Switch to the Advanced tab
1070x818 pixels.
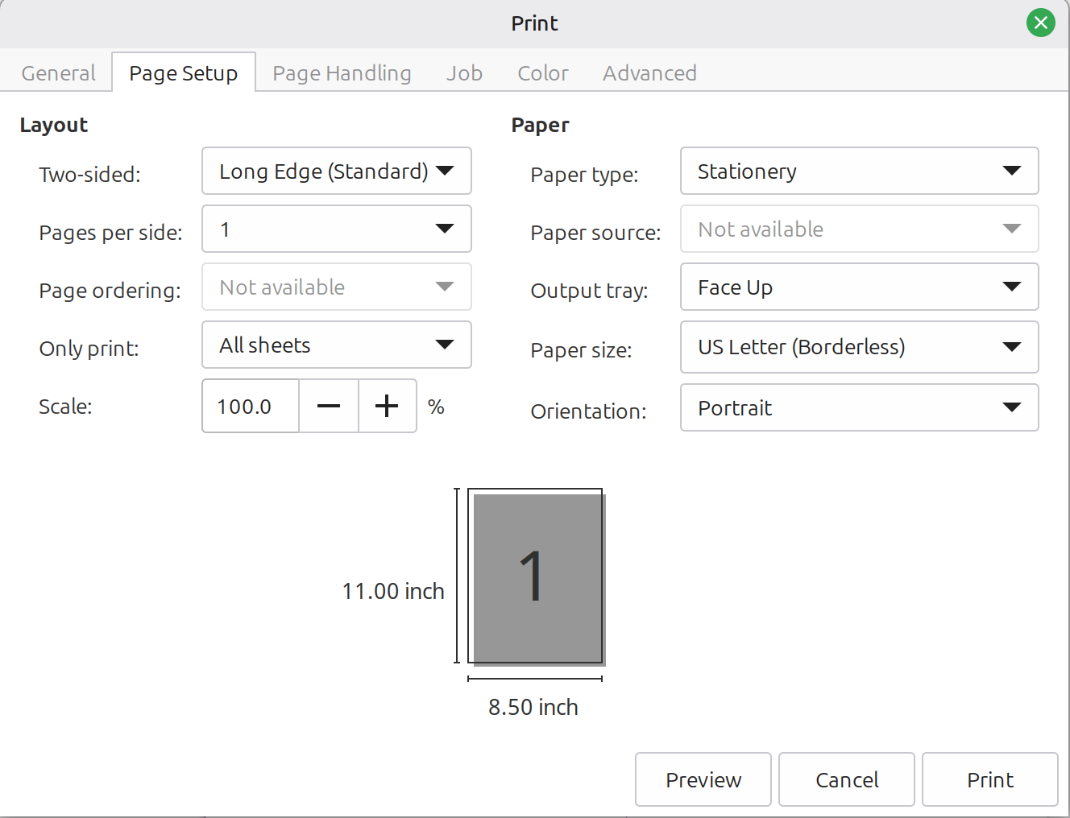tap(649, 73)
